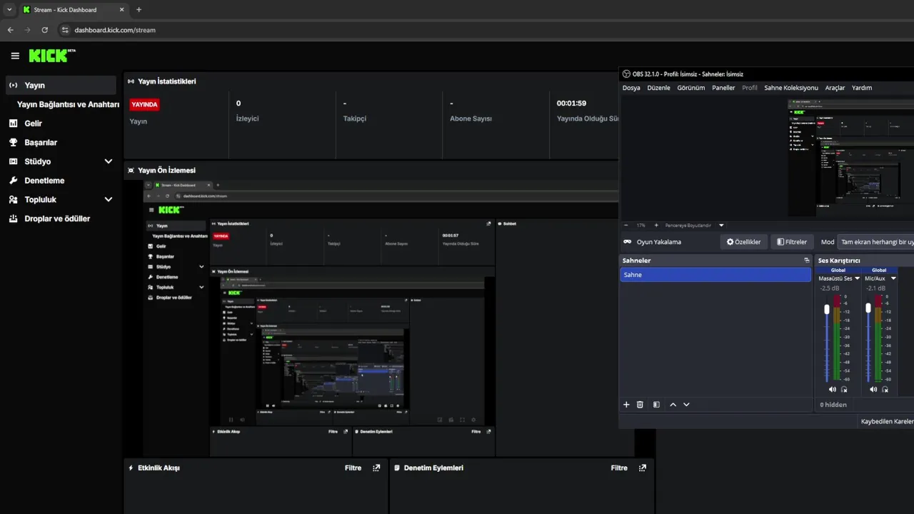Click the Stüdyo sidebar icon

click(x=14, y=161)
